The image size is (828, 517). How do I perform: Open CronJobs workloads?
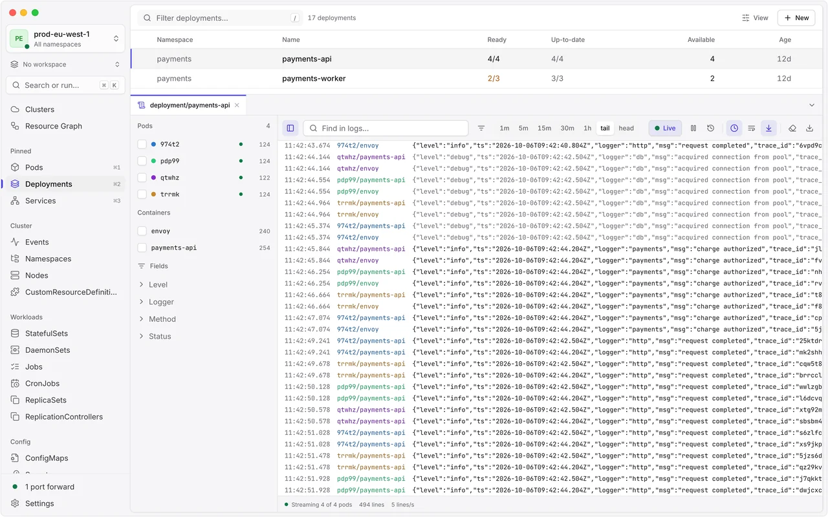pyautogui.click(x=65, y=384)
